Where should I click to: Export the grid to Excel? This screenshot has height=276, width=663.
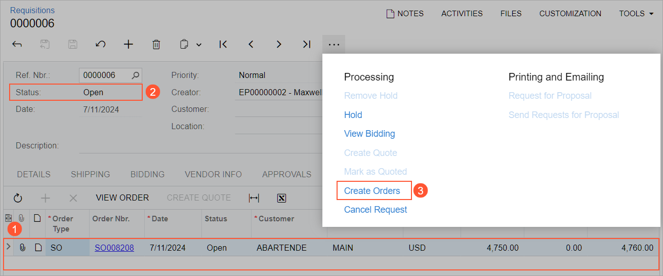282,198
